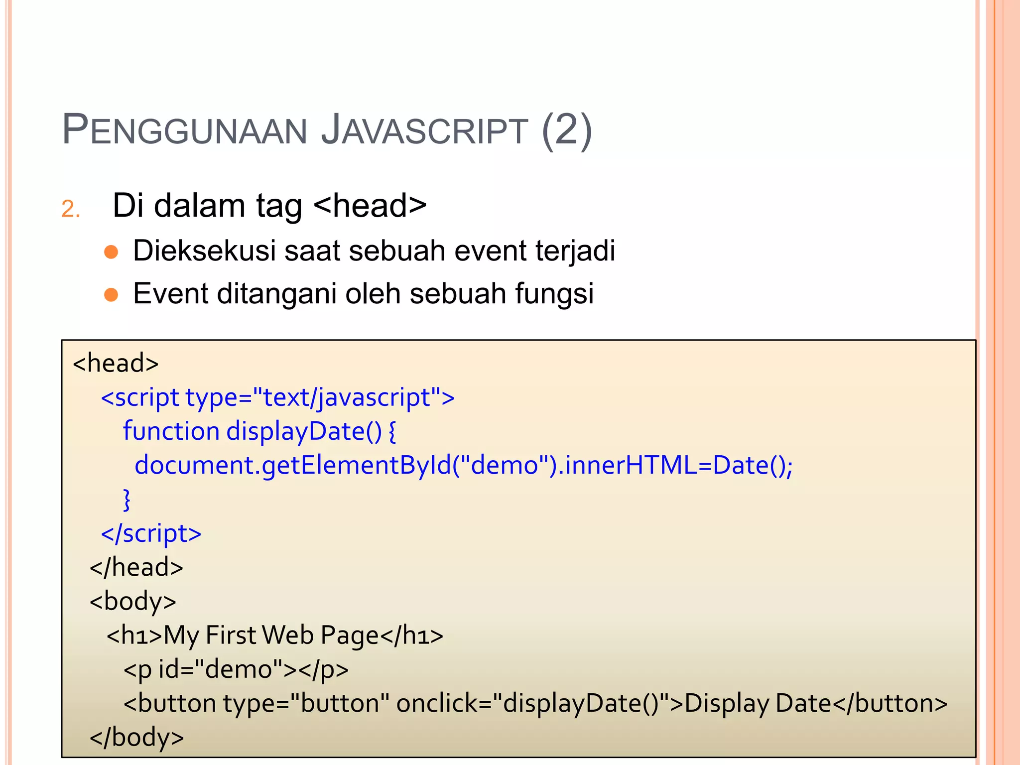
Task: Click the '<script type="text/javascript">' line
Action: click(x=278, y=398)
